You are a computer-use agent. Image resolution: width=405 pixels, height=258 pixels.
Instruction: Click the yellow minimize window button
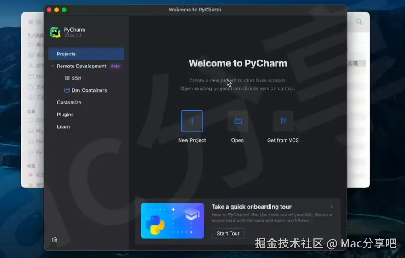tap(56, 10)
